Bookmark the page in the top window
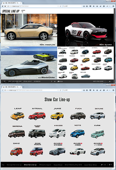 (x=84, y=6)
